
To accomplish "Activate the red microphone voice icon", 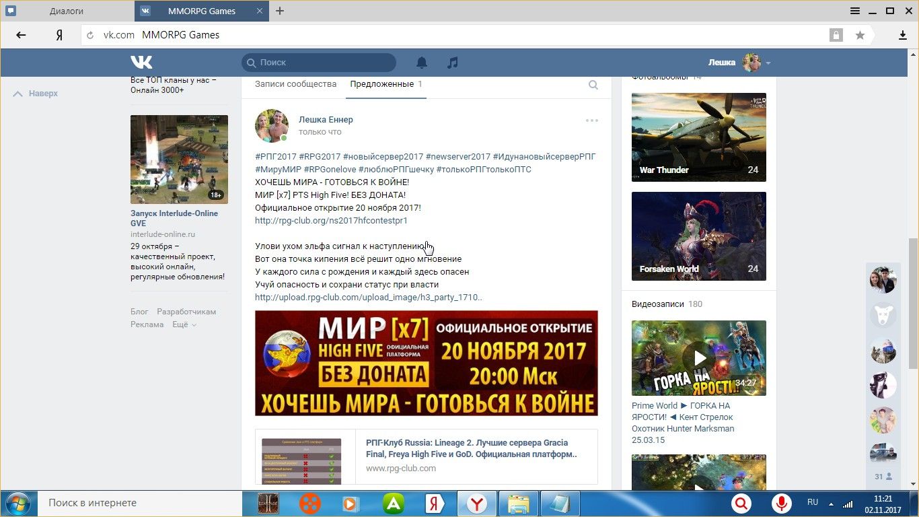I will click(x=781, y=504).
